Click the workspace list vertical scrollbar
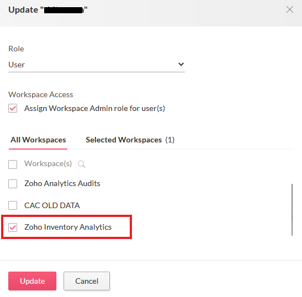Viewport: 302px width, 297px height. 292,210
